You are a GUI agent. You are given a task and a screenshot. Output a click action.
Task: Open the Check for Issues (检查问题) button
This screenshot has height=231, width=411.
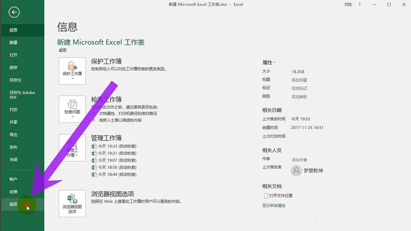pos(72,109)
